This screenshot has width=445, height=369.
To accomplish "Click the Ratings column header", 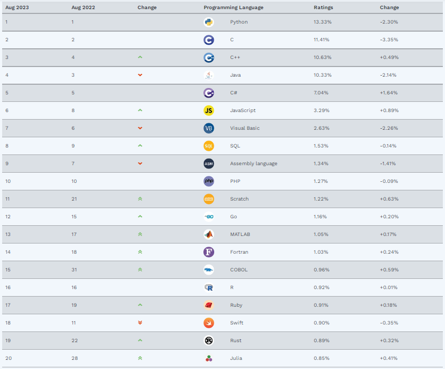I will [323, 8].
